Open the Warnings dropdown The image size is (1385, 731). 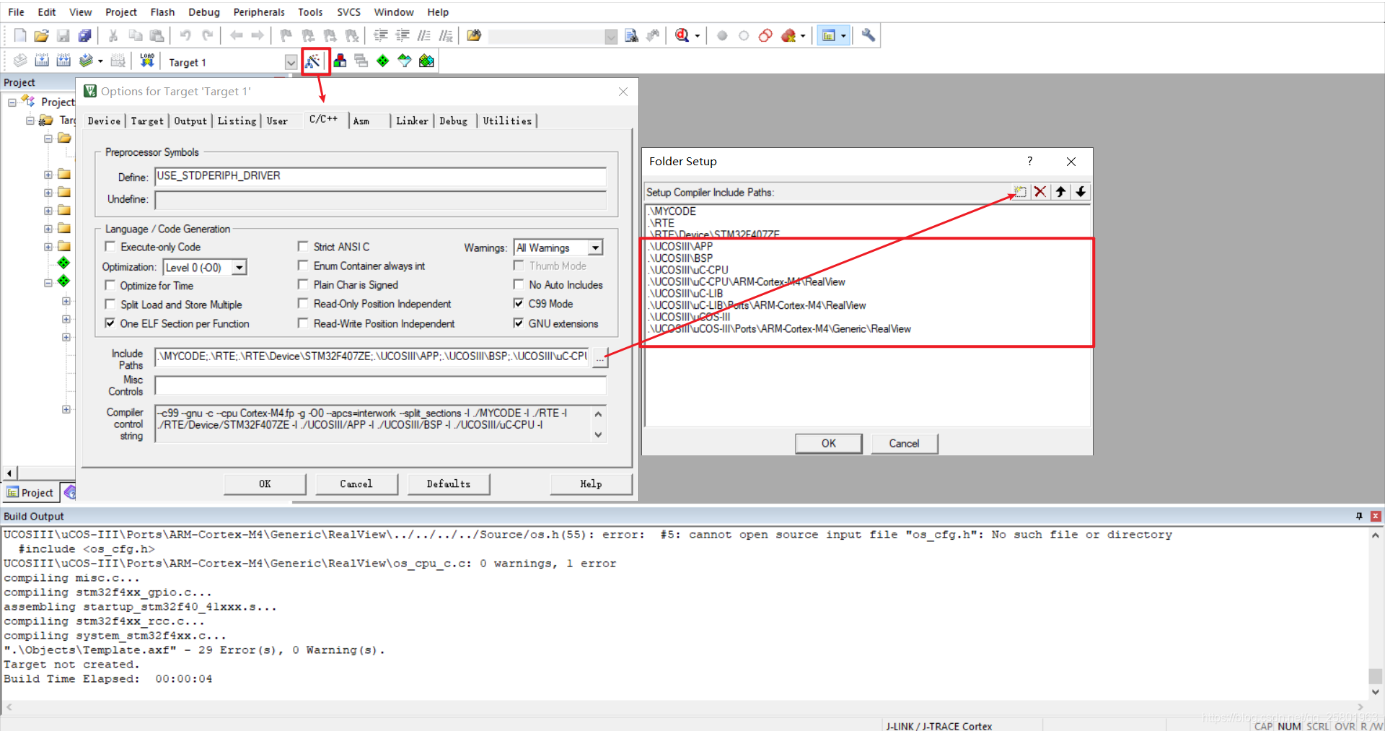tap(595, 248)
